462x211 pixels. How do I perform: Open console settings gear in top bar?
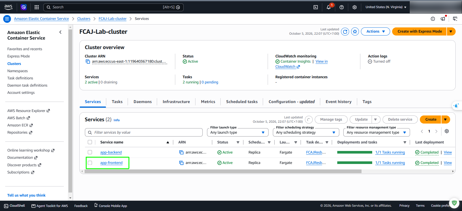(355, 7)
